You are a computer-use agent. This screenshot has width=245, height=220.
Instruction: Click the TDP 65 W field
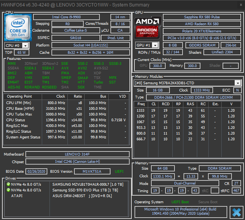pyautogui.click(x=21, y=53)
